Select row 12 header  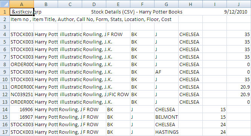tap(5, 94)
